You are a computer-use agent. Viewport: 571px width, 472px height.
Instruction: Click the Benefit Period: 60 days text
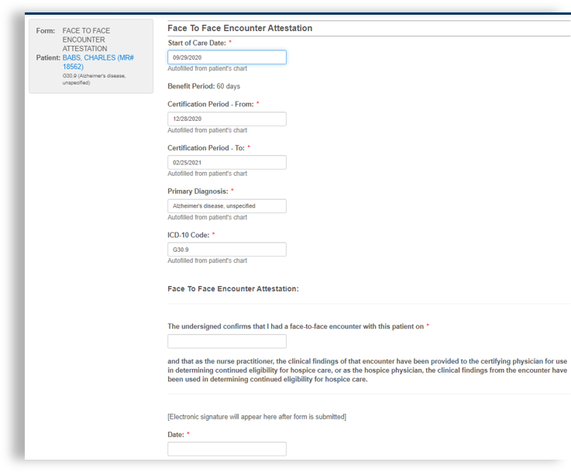coord(204,86)
